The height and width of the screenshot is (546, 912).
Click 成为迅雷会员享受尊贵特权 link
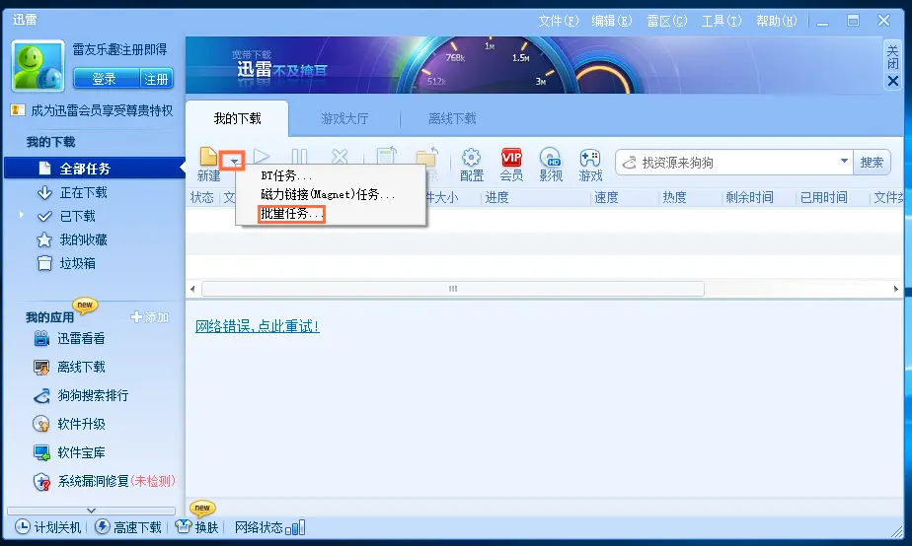[102, 110]
